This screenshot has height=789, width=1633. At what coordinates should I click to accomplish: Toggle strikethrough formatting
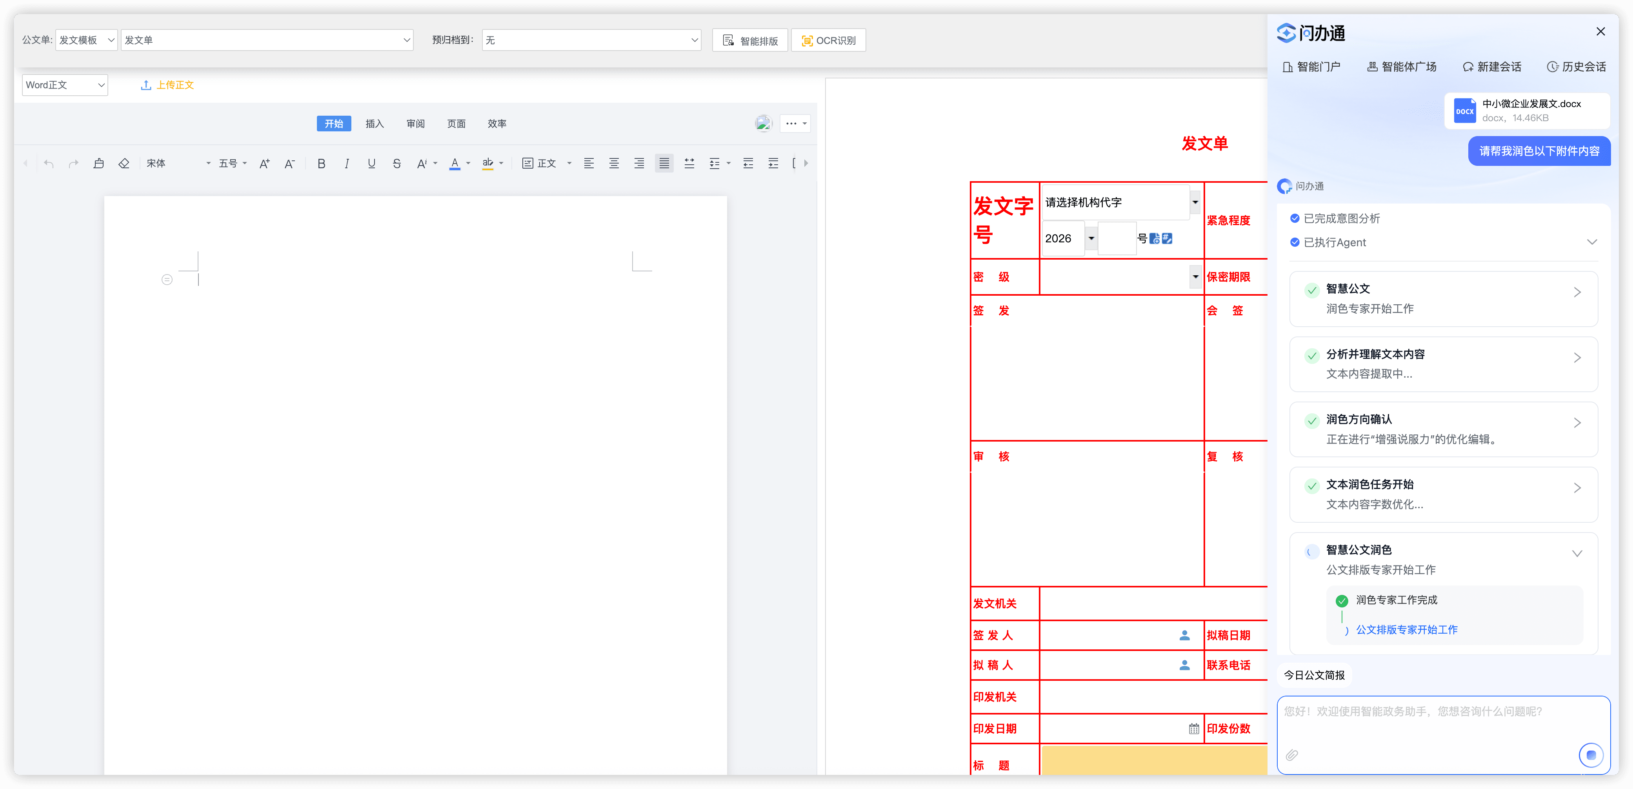click(x=397, y=164)
